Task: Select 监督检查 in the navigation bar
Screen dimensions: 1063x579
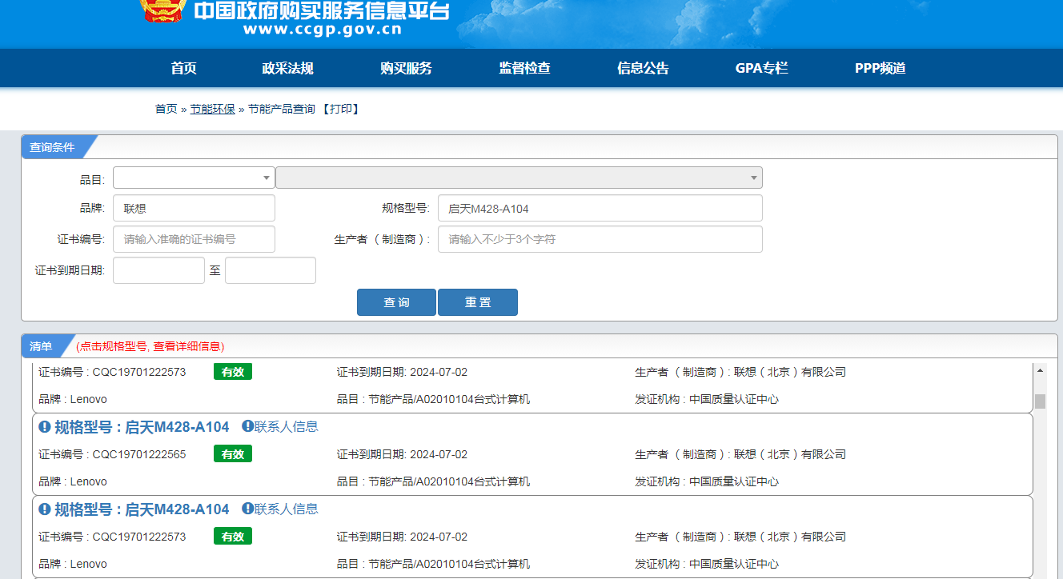Action: click(524, 68)
